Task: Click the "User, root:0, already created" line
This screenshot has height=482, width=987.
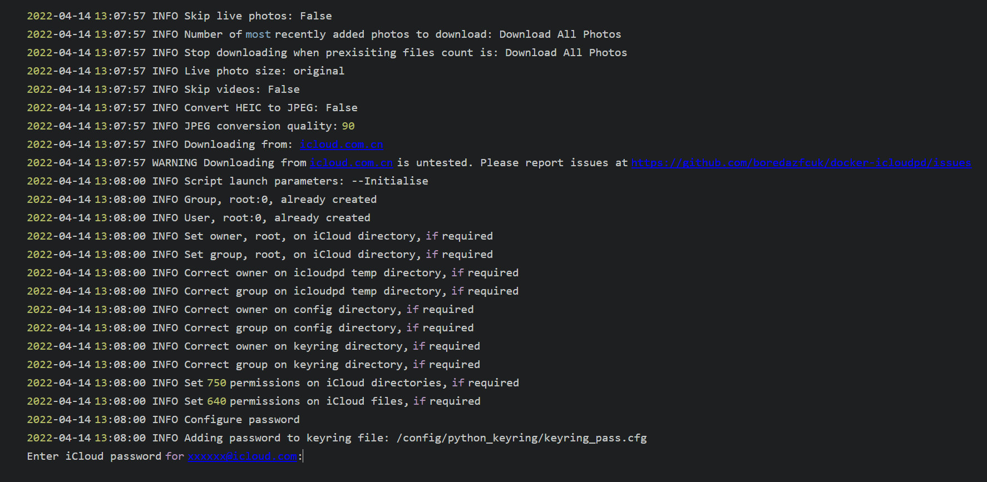Action: pos(277,218)
